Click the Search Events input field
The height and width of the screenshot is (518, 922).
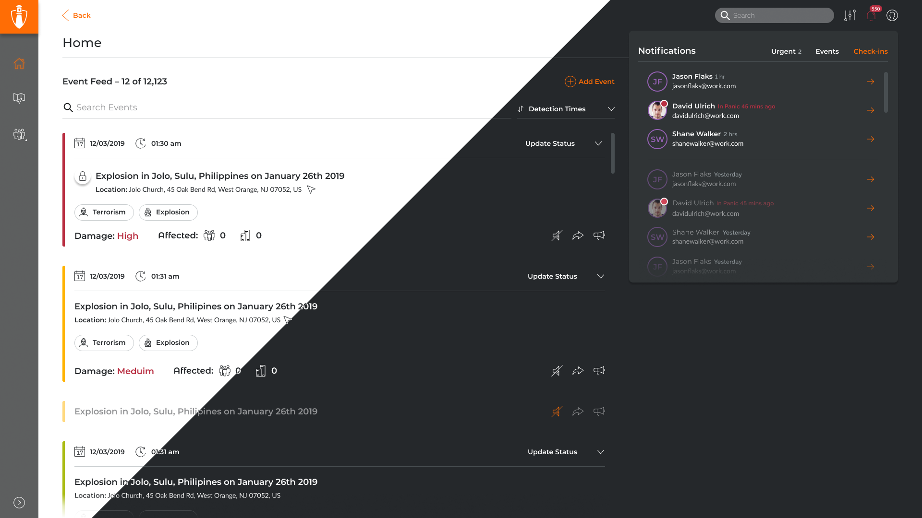pyautogui.click(x=287, y=107)
